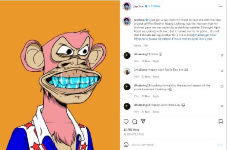Reply to the 2mallang comment
Viewport: 227px width, 150px height.
156,77
